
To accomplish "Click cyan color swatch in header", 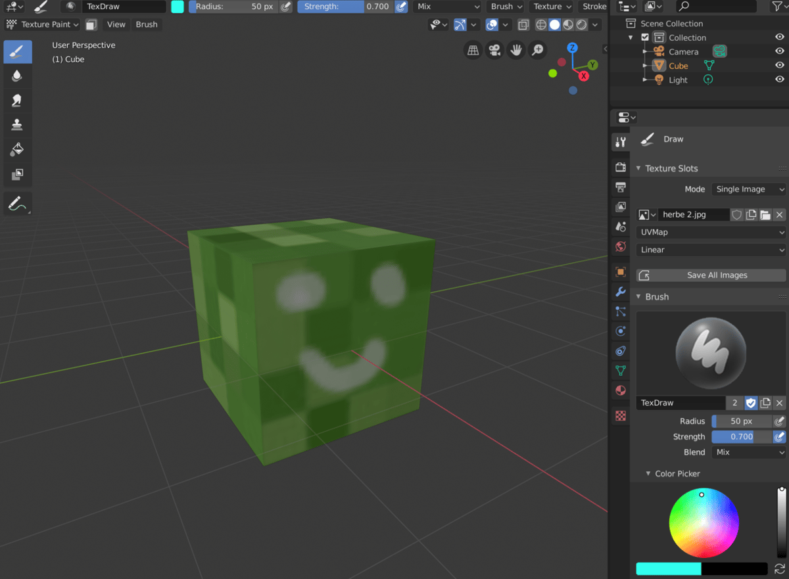I will [x=178, y=7].
